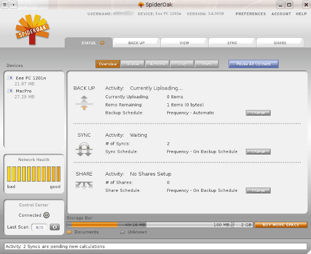The image size is (311, 254).
Task: Click '1 items (0 bytes)' remaining value
Action: 185,105
